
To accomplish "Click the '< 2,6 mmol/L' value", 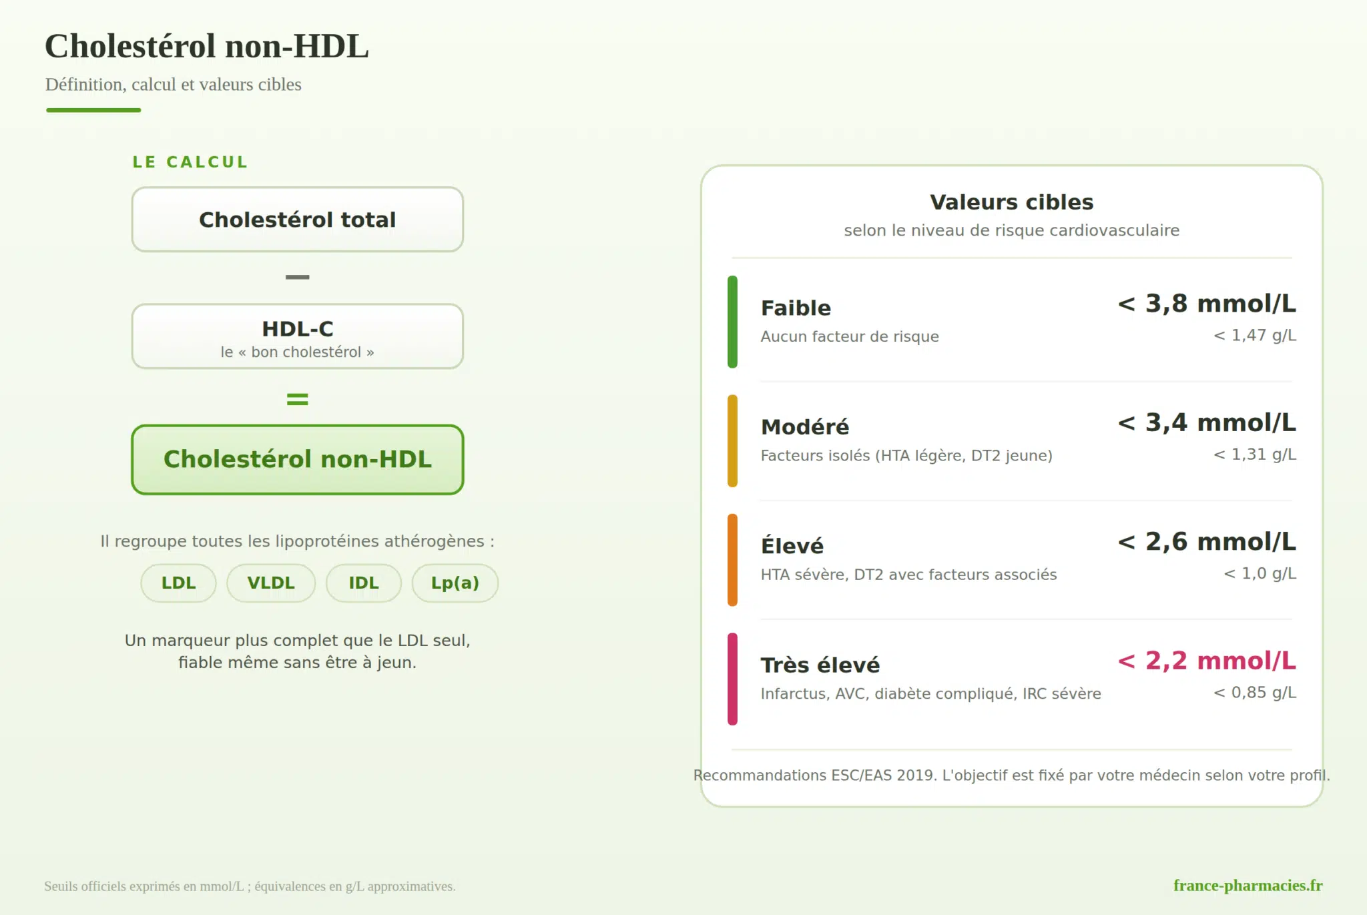I will pyautogui.click(x=1207, y=542).
